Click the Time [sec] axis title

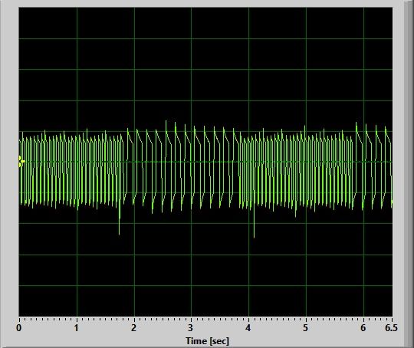pos(207,341)
